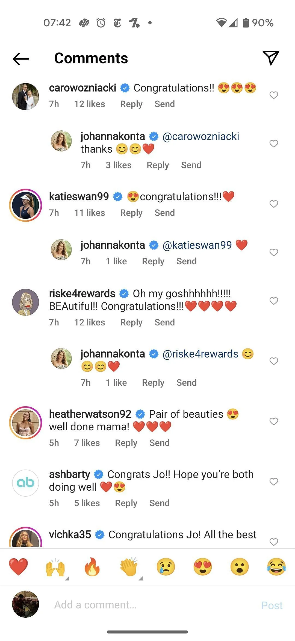Insert the heart-eyes quick emoji

point(203,567)
